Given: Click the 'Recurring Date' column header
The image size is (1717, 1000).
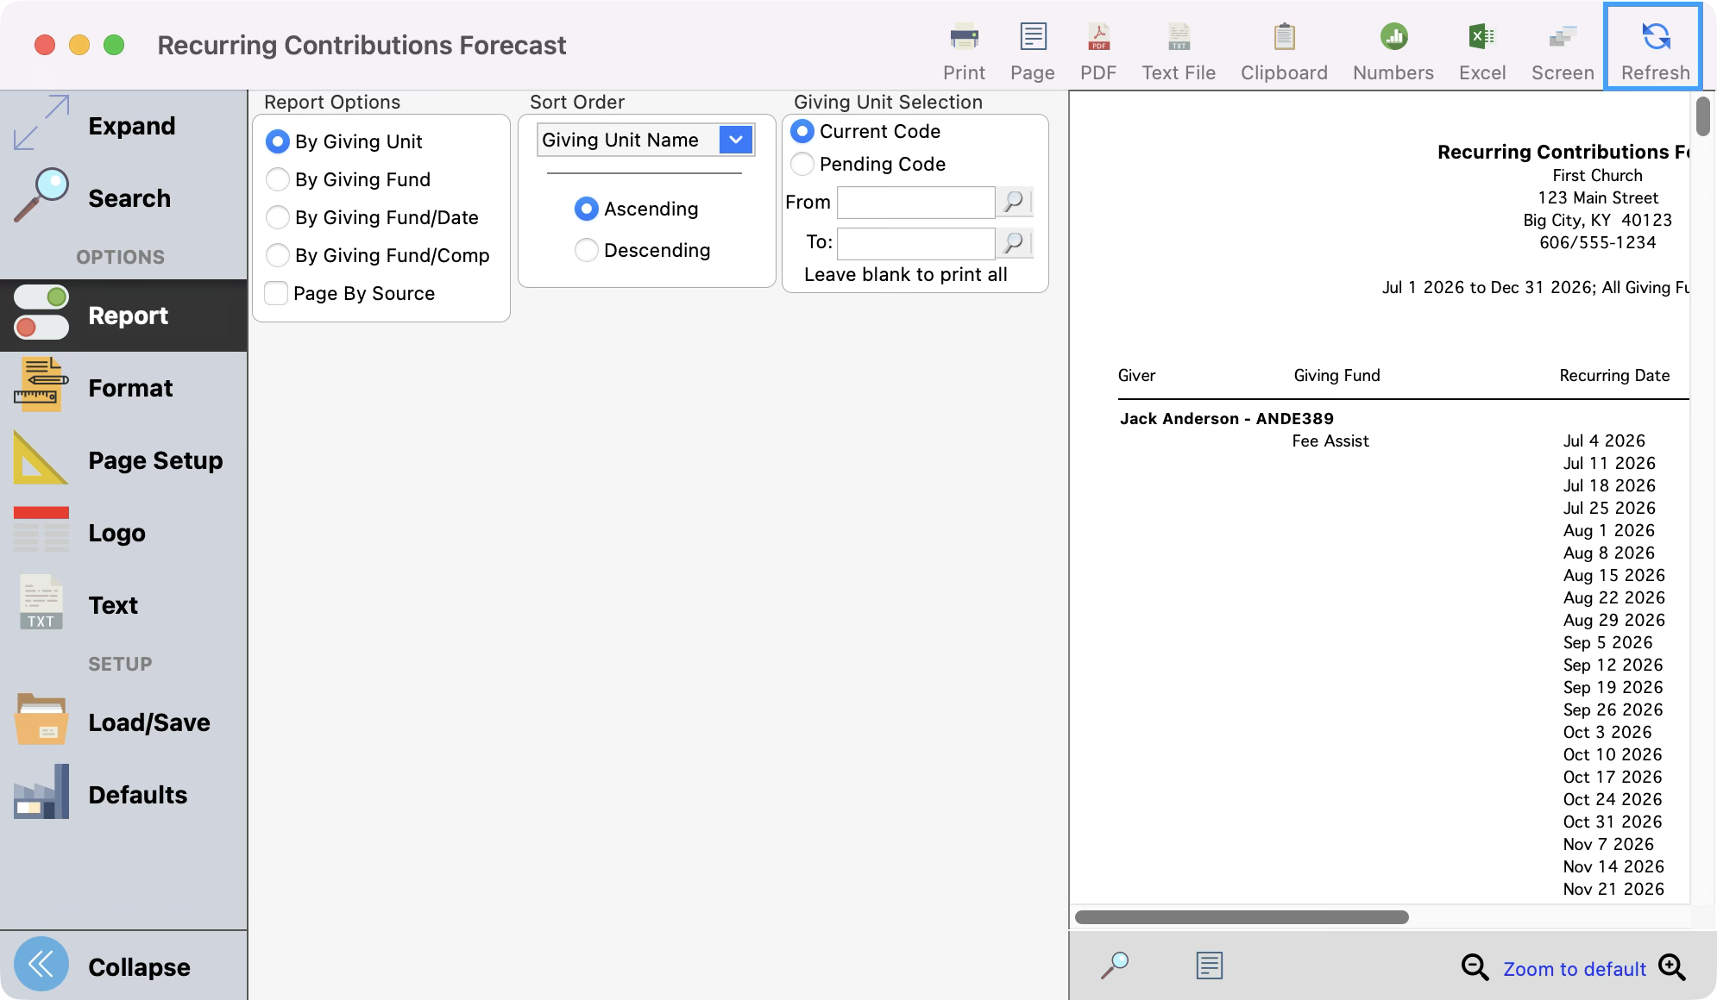Looking at the screenshot, I should point(1614,376).
